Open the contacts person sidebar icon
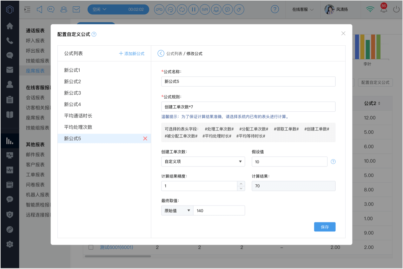 (10, 84)
